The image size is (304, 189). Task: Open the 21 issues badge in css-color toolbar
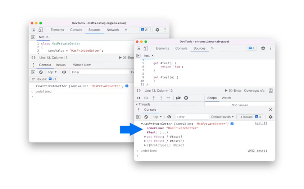(145, 30)
